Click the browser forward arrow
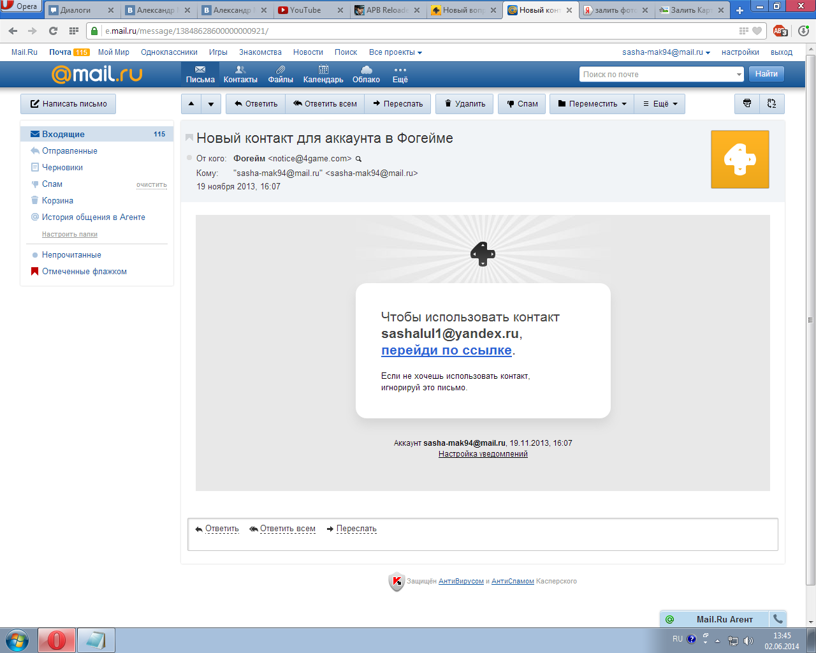Screen dimensions: 816x653 point(33,31)
